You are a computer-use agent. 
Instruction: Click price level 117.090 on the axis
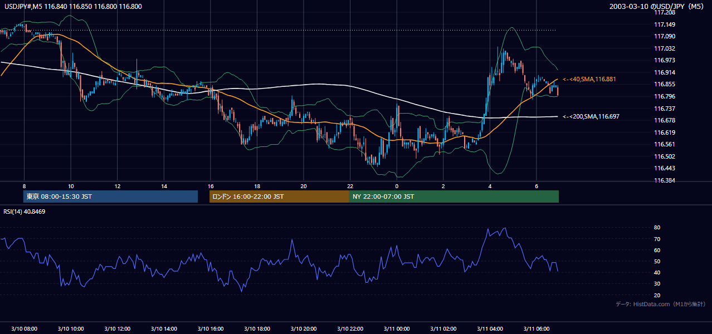tap(664, 36)
